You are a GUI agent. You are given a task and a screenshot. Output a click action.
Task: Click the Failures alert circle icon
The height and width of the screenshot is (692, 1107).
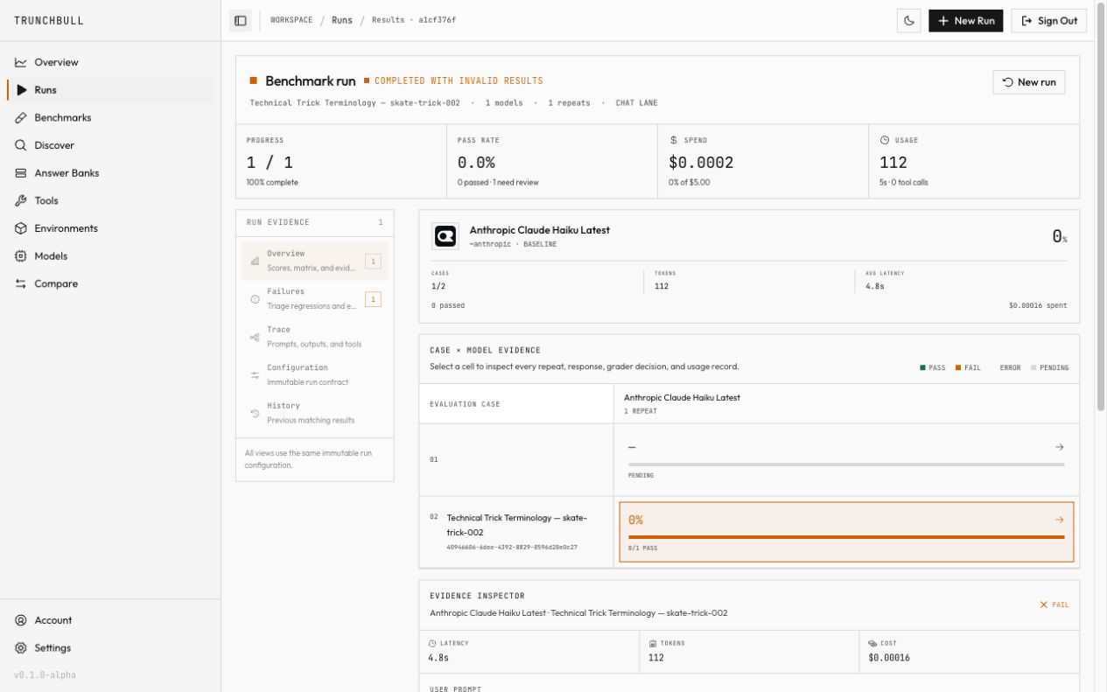[255, 299]
